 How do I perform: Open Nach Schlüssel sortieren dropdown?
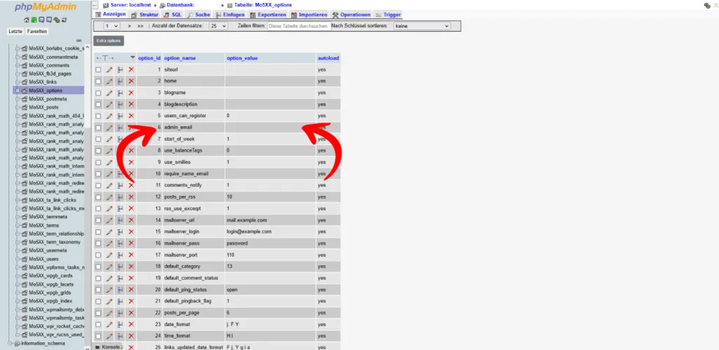(x=422, y=26)
